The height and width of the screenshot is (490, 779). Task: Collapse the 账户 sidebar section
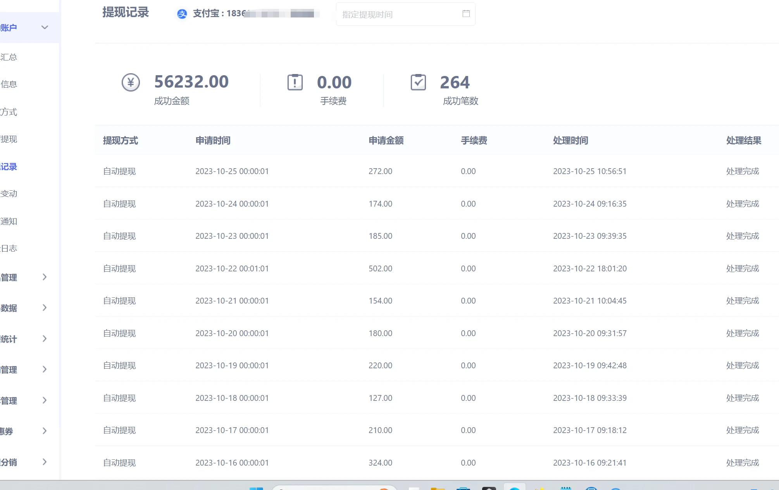45,28
